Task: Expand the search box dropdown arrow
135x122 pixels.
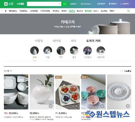Action: (x=59, y=4)
